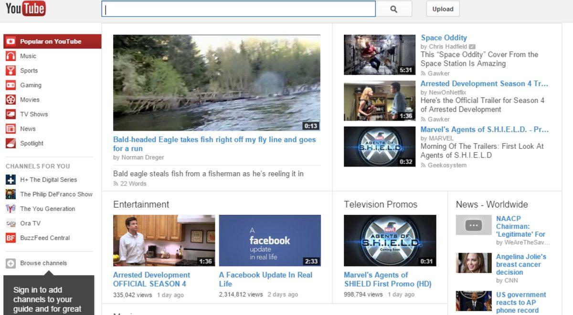Open the News category
Screen dimensions: 573x315
28,129
